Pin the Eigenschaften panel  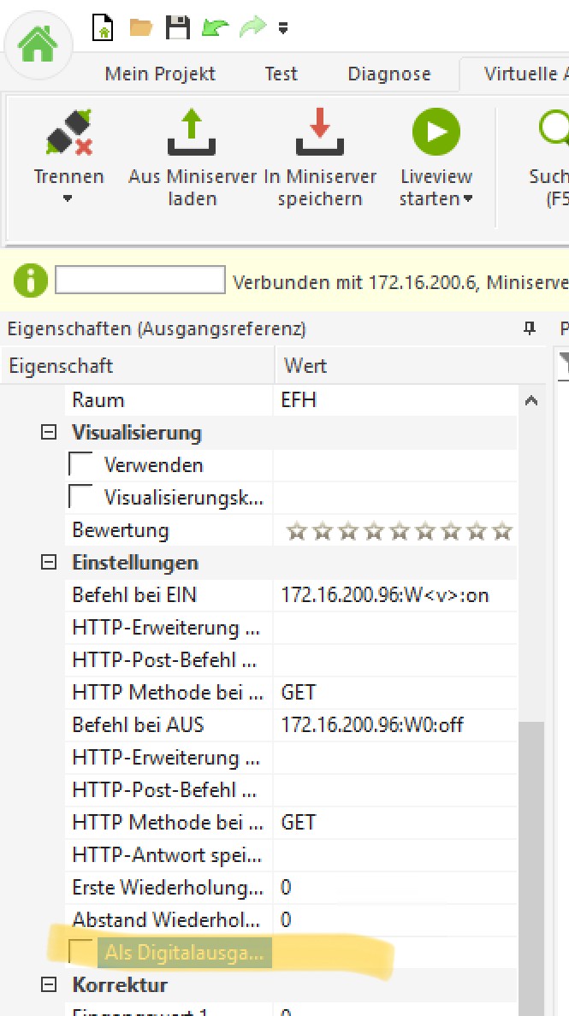pos(530,328)
